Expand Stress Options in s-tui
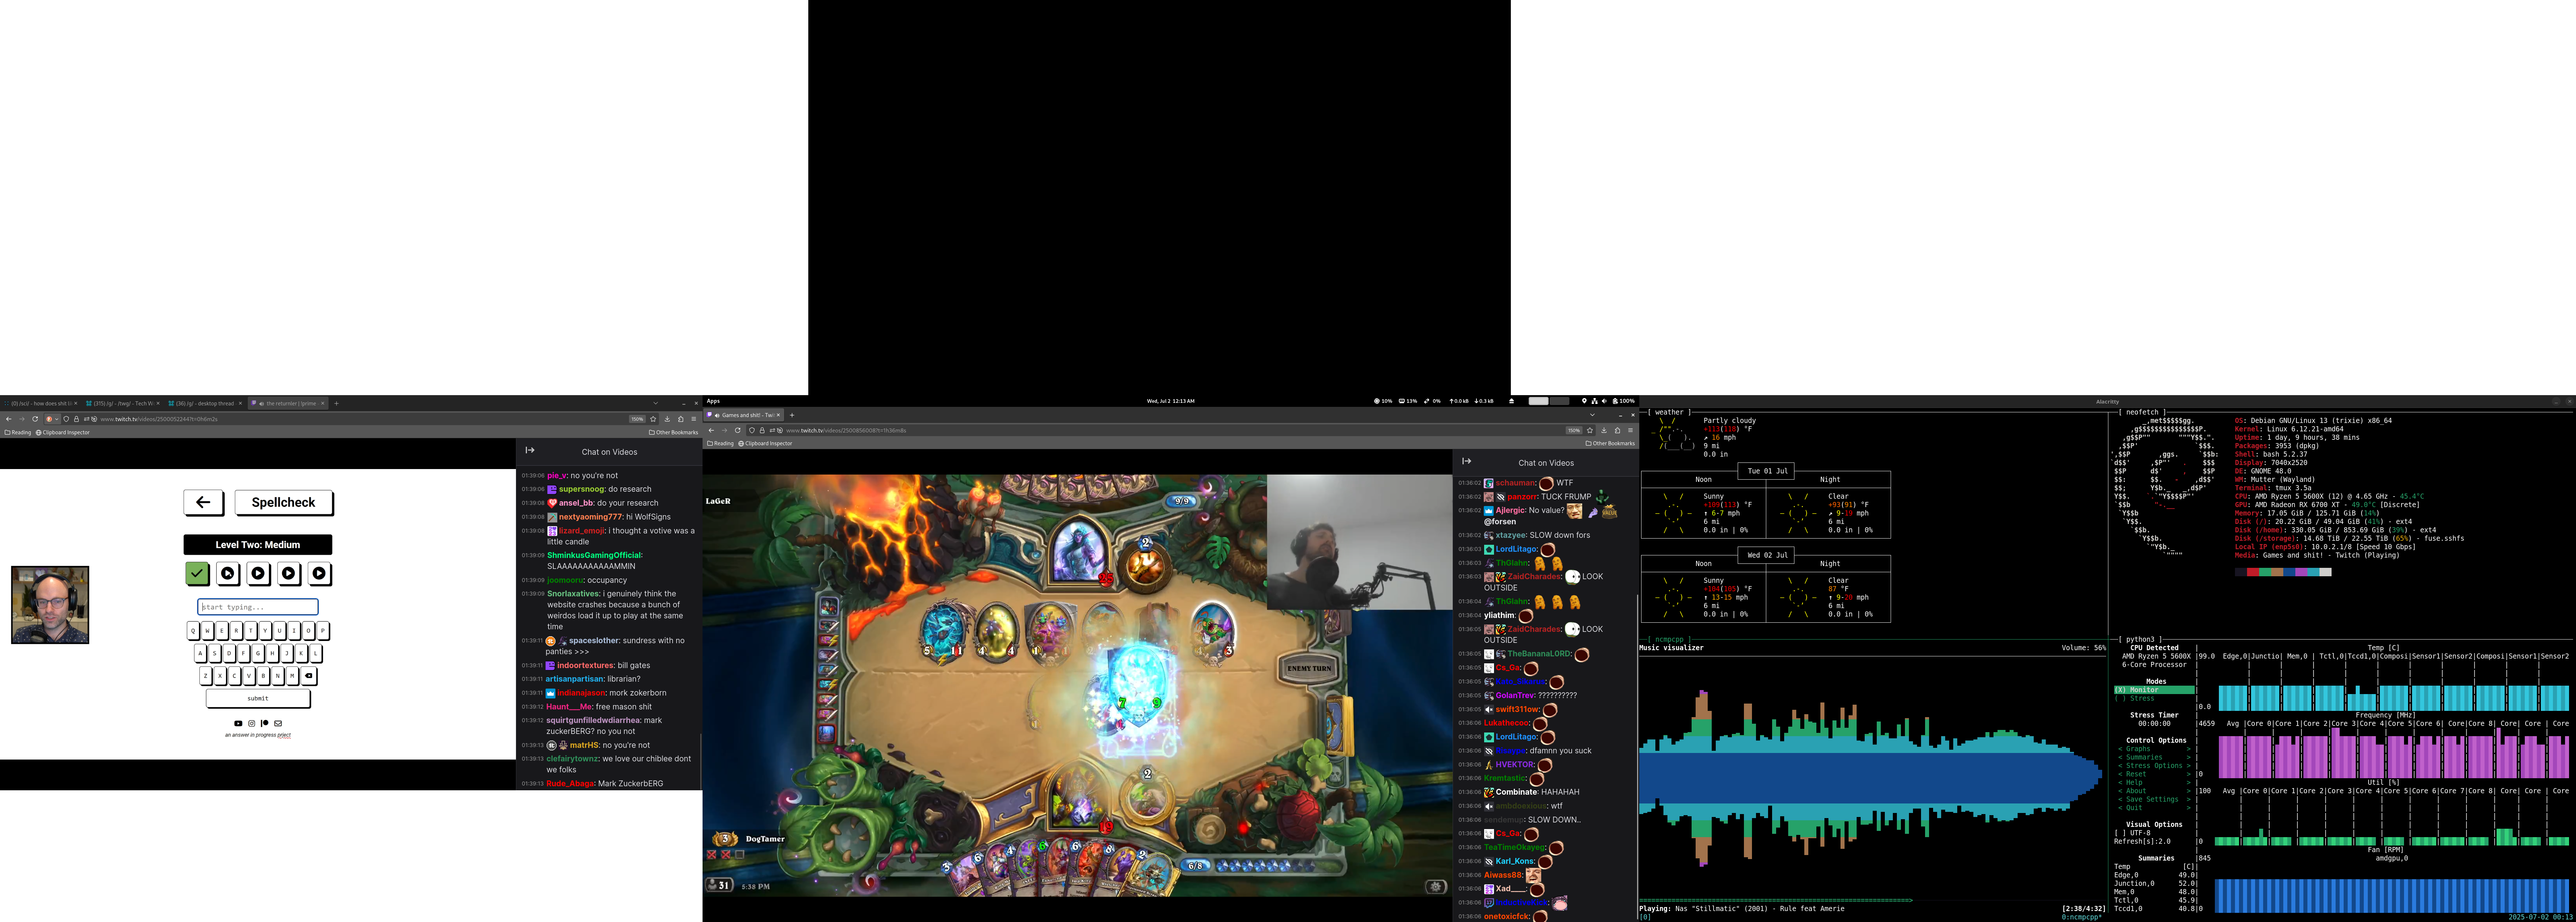Screen dimensions: 2576x922 click(2154, 766)
